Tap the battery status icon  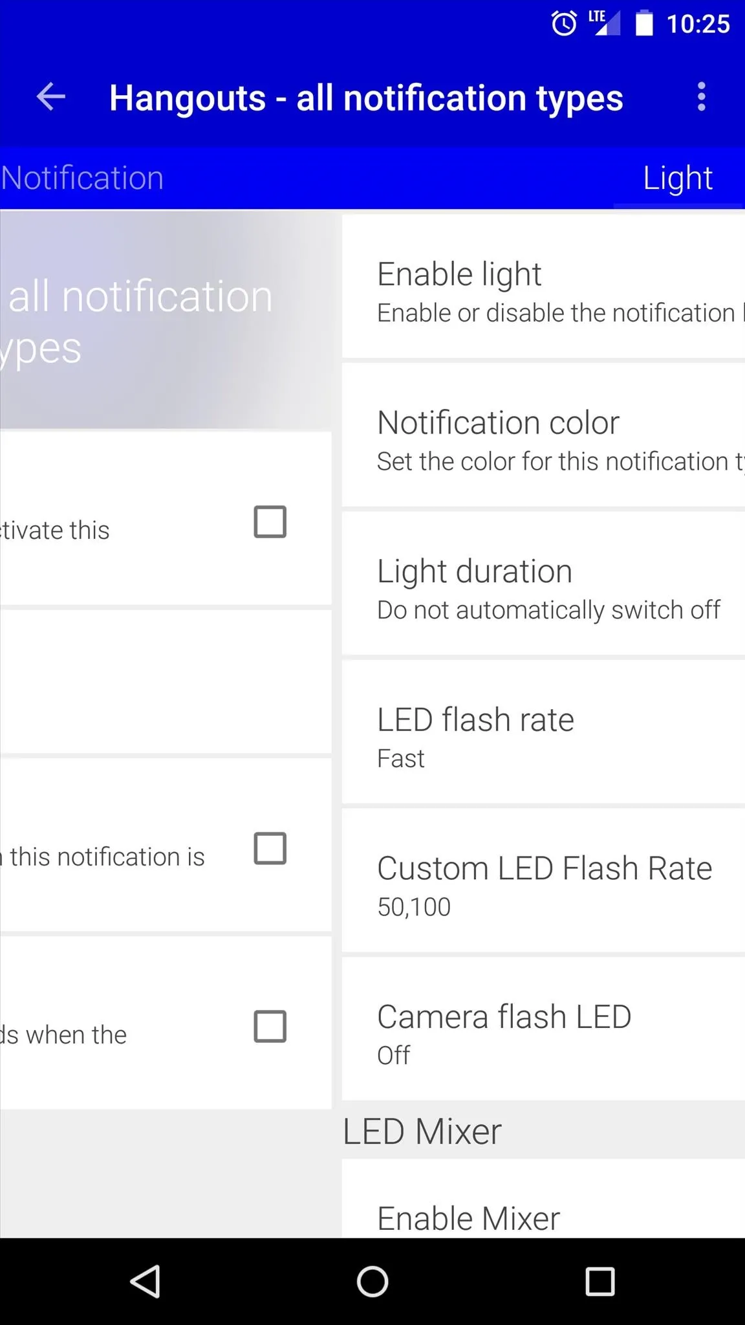click(x=644, y=23)
